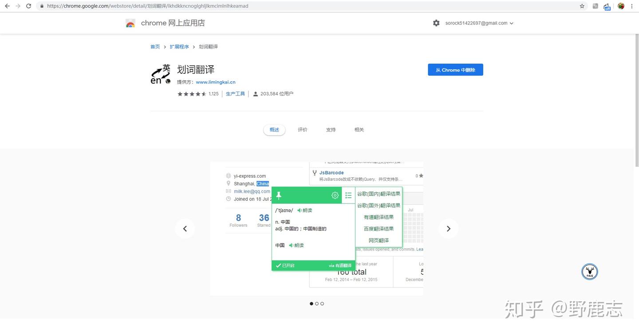Viewport: 639px width, 335px height.
Task: Show next screenshot with right chevron
Action: click(x=449, y=229)
